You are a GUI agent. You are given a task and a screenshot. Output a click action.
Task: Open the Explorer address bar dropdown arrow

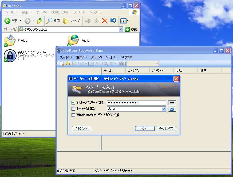(x=121, y=29)
